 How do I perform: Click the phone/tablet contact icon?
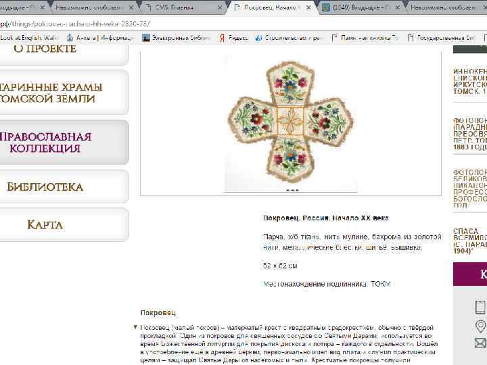coord(480,307)
